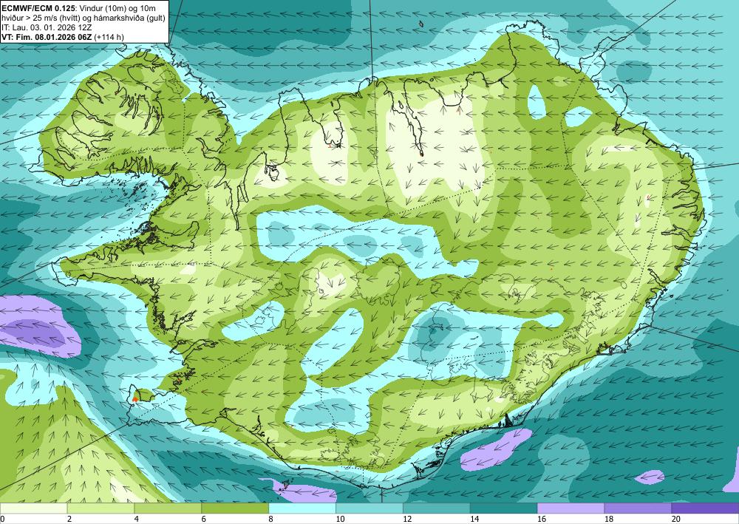Viewport: 739px width, 524px height.
Task: Click the 'IT: Lau. 03. 01. 2026 12Z' line
Action: click(47, 27)
